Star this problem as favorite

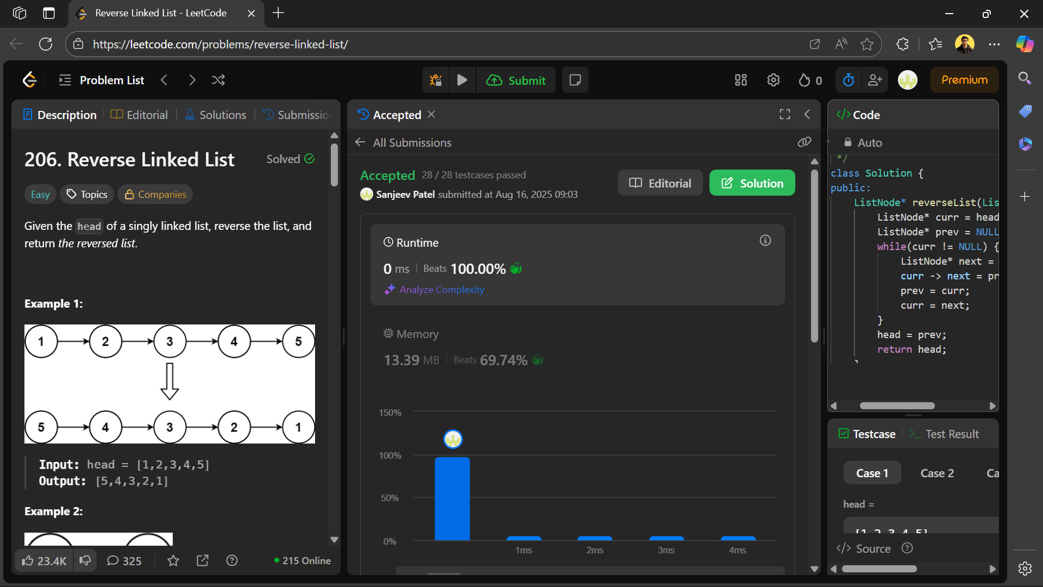pos(173,560)
